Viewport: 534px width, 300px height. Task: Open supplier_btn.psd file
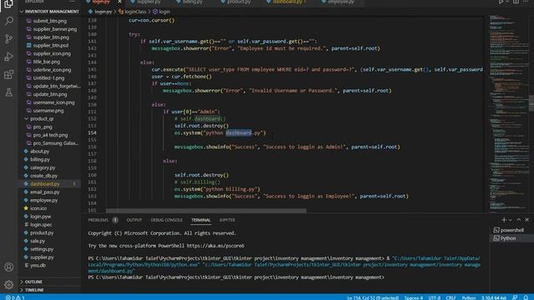coord(50,45)
